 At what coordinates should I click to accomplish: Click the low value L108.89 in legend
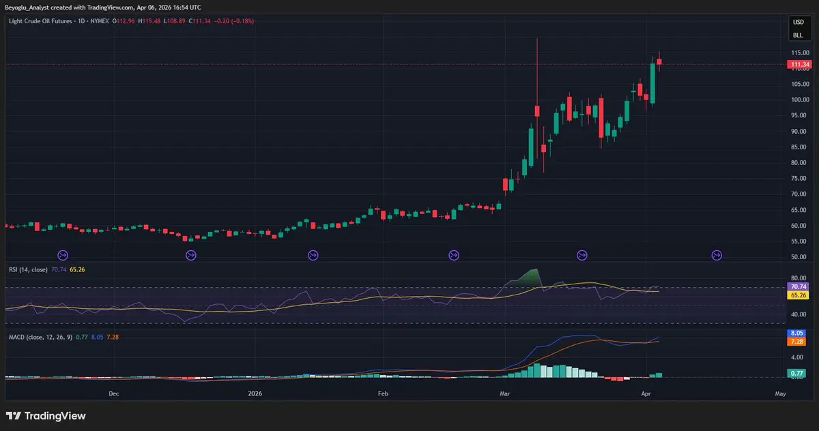coord(176,21)
